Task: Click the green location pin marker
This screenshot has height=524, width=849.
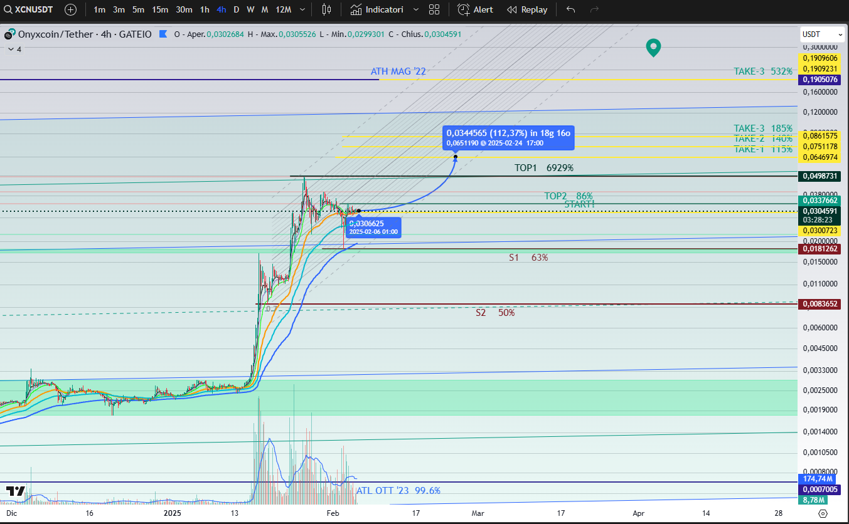Action: pos(654,47)
